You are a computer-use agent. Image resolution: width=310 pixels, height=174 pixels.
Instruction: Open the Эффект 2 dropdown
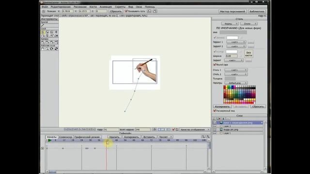tap(236, 46)
